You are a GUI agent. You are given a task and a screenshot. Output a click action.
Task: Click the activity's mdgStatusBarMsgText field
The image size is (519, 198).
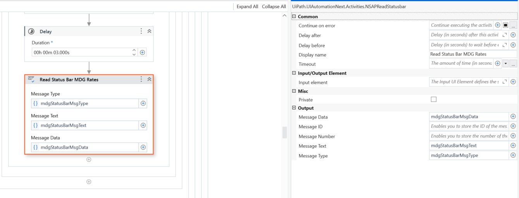(85, 125)
